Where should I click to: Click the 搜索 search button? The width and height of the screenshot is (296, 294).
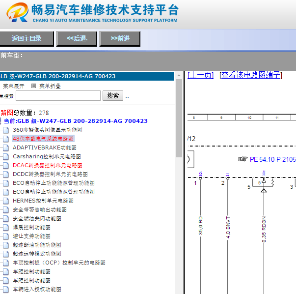[x=113, y=95]
